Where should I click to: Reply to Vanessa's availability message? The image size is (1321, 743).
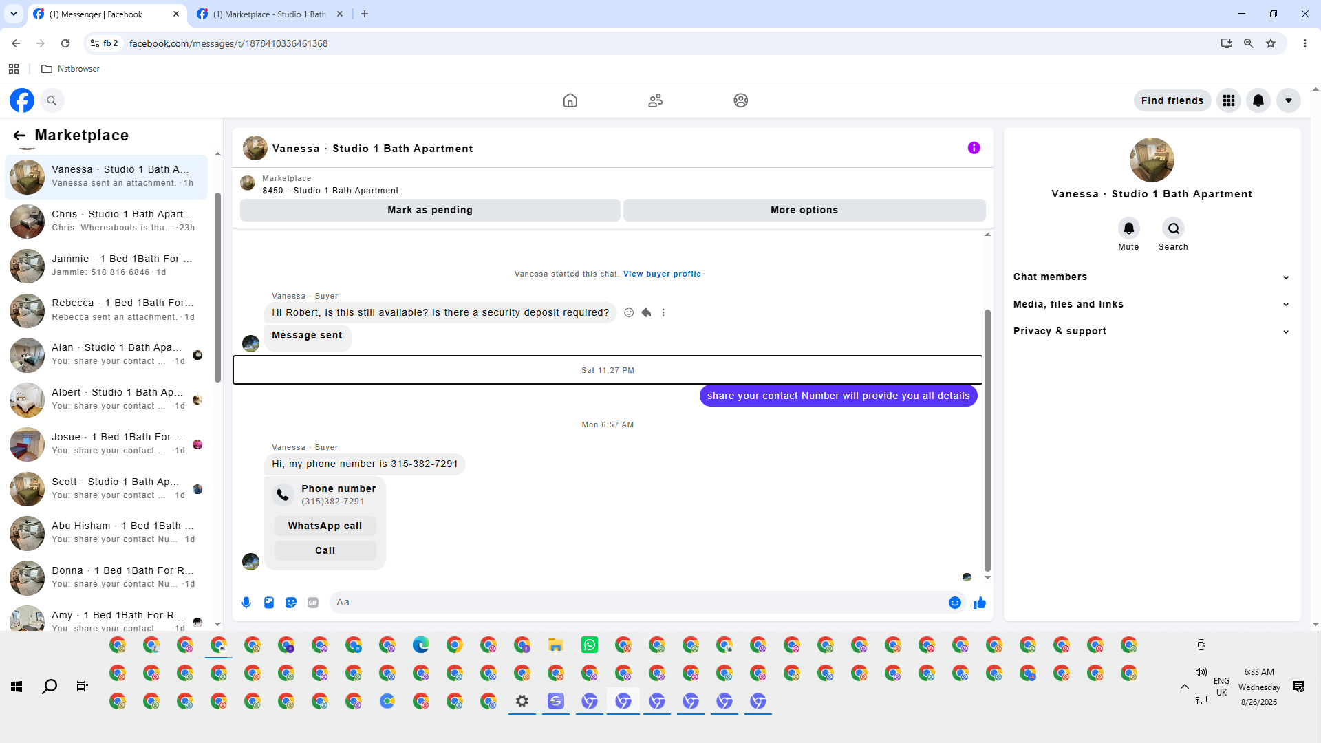[646, 312]
